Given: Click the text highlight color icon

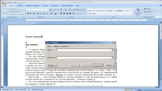Looking at the screenshot, I should 51,13.
